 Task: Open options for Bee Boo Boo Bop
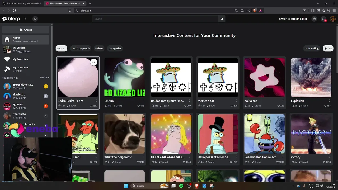pyautogui.click(x=283, y=157)
